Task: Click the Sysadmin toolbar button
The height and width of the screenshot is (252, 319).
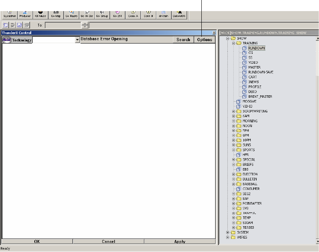Action: [9, 15]
